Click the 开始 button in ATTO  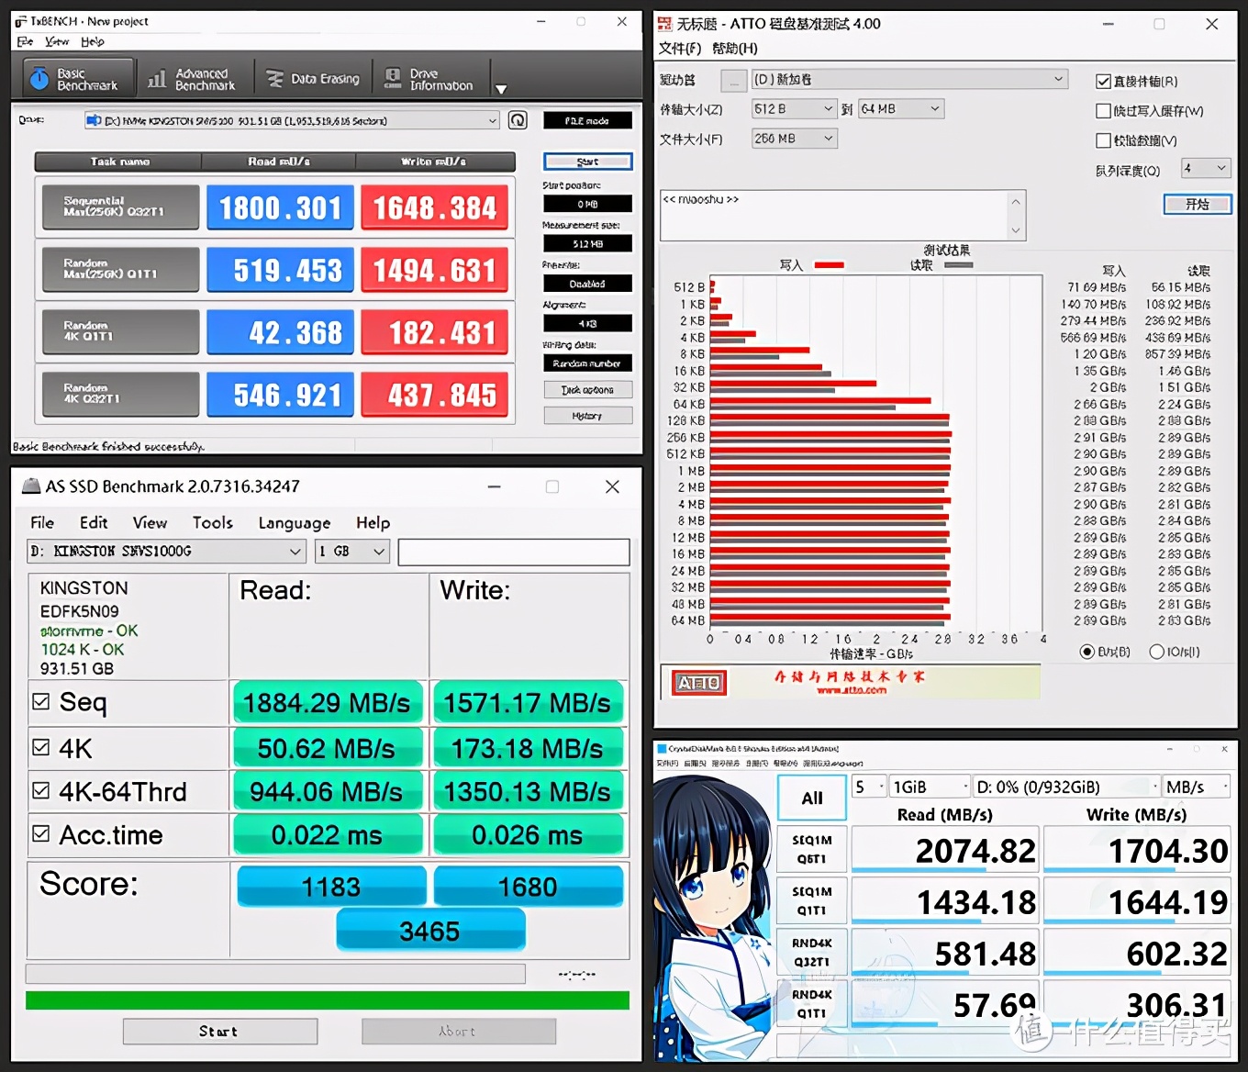(x=1197, y=204)
